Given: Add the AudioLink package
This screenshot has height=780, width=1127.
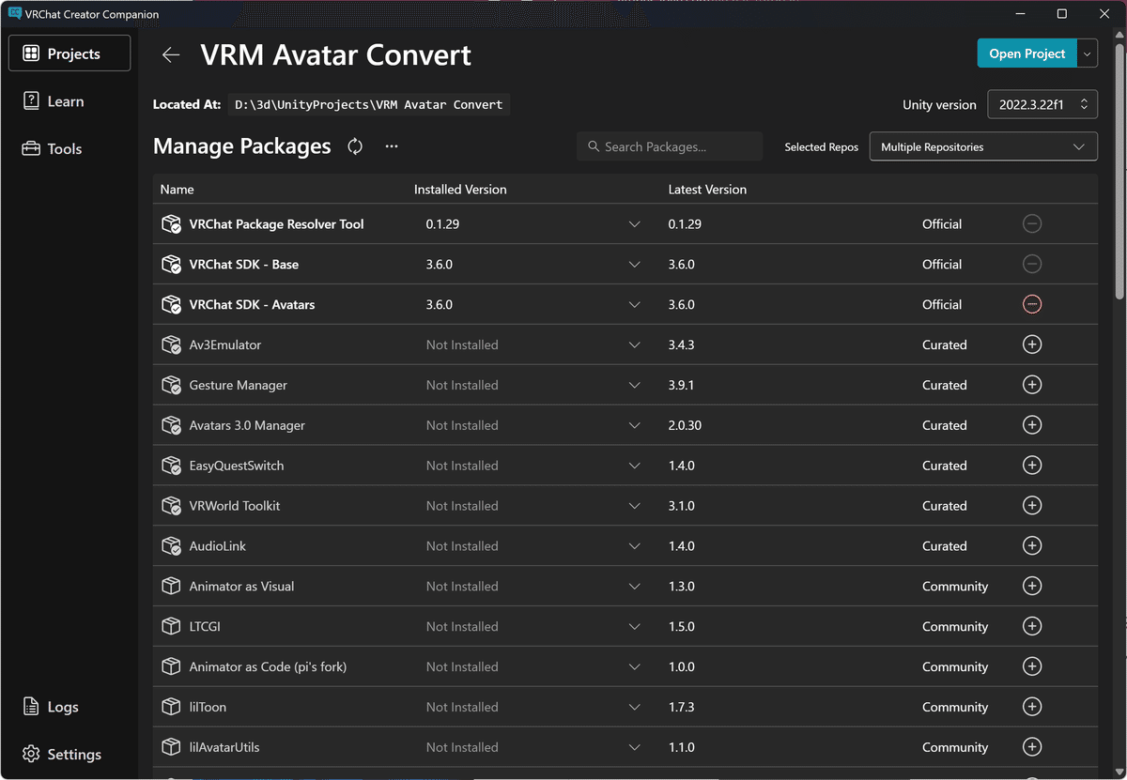Looking at the screenshot, I should click(x=1032, y=545).
